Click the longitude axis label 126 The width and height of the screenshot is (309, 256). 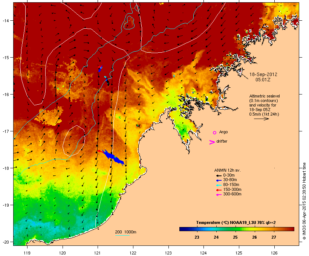click(x=274, y=253)
